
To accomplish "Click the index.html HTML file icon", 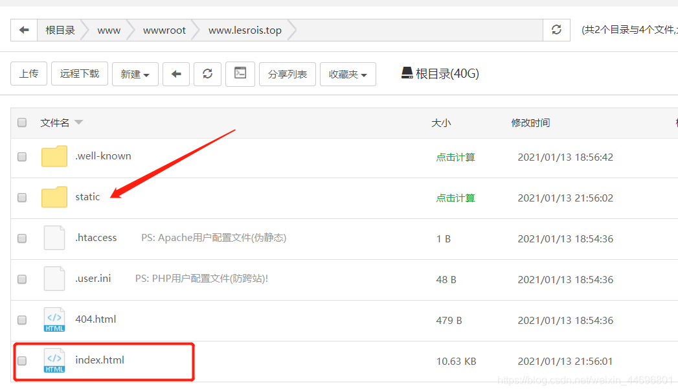I will click(54, 360).
